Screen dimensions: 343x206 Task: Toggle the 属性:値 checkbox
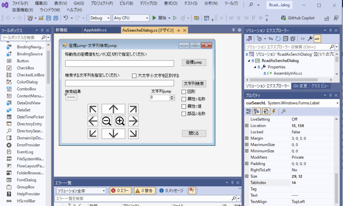coord(184,106)
